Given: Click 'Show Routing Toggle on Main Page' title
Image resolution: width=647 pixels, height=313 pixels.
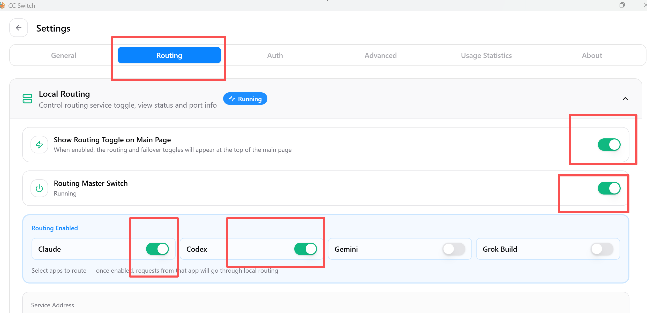Looking at the screenshot, I should click(112, 140).
